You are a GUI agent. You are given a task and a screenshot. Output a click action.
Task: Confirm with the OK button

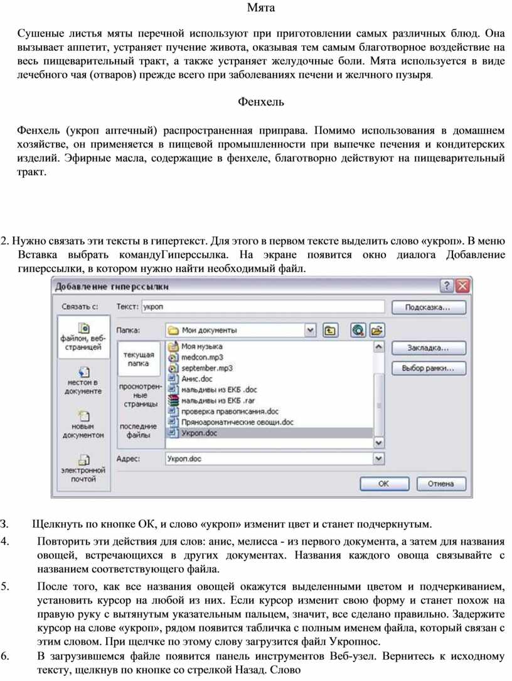tap(384, 483)
